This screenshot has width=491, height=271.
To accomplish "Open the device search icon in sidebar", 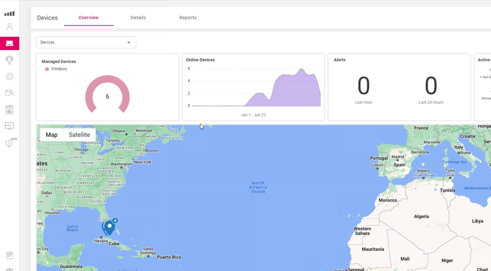I will coord(10,93).
